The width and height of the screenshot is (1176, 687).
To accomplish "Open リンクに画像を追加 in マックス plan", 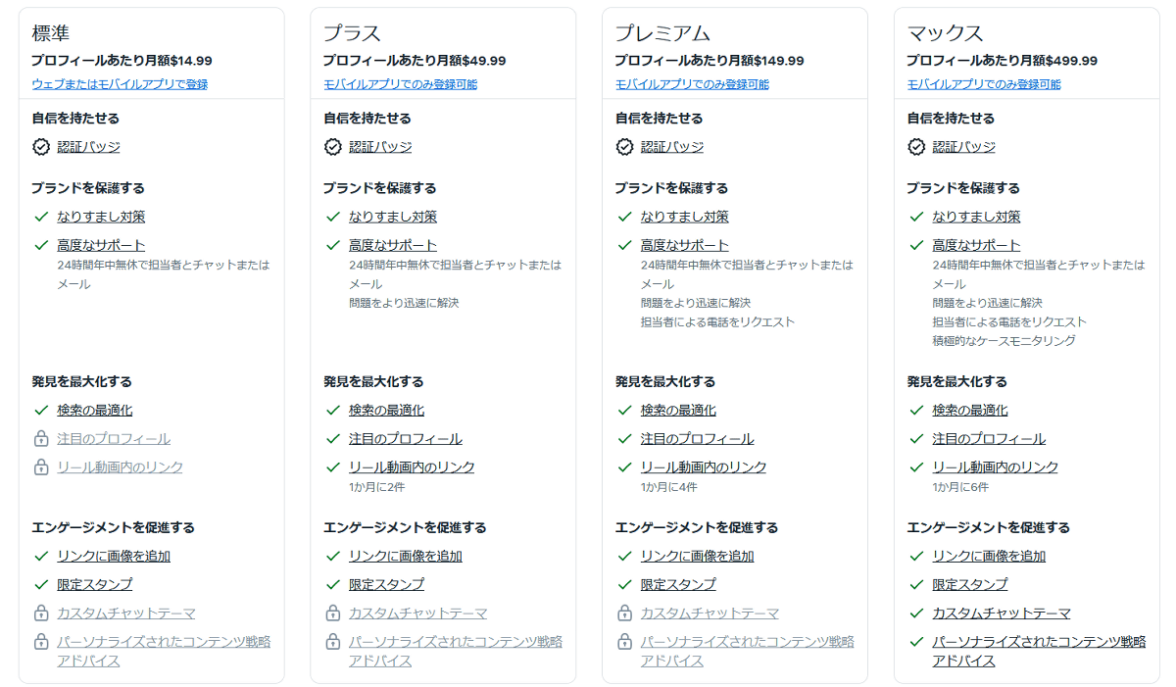I will coord(988,556).
